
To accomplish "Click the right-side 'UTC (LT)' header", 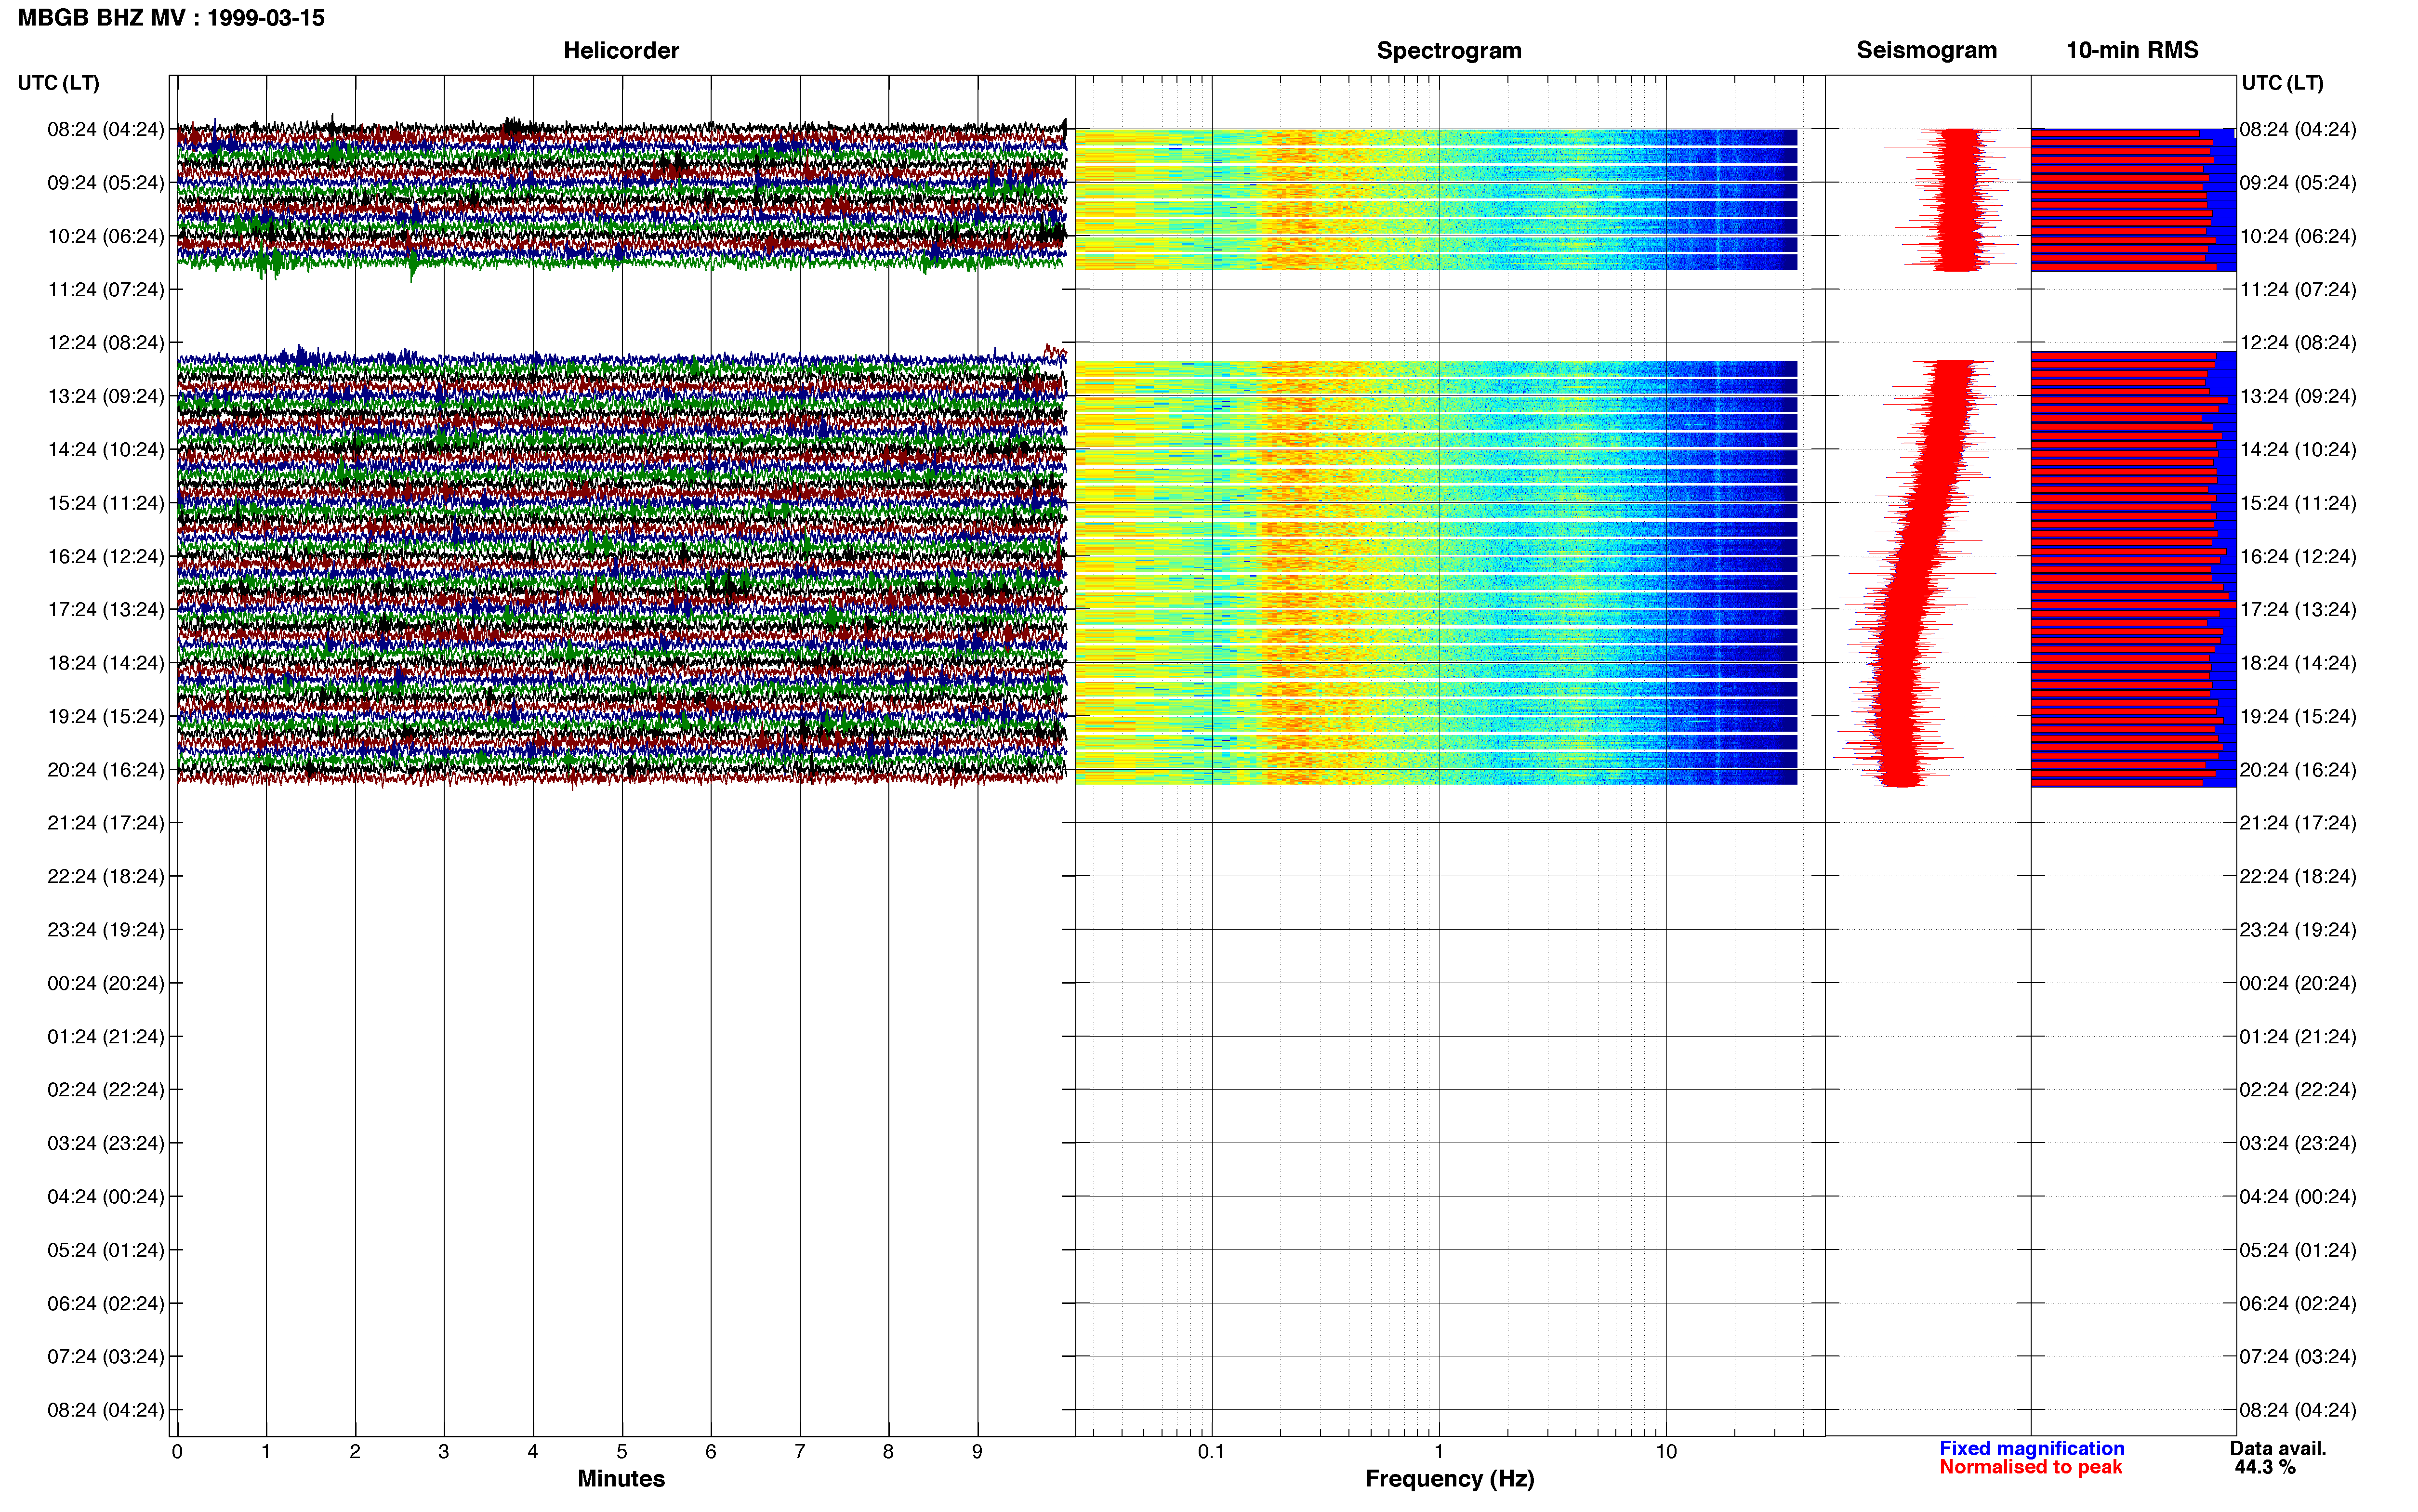I will [2282, 82].
